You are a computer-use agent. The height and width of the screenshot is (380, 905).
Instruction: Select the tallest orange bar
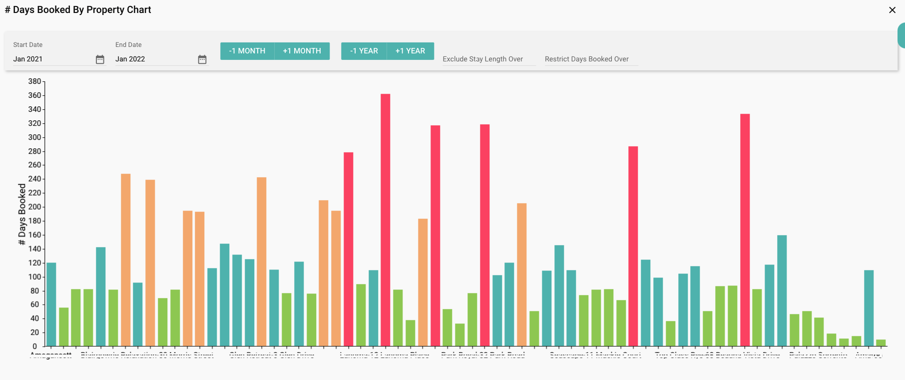tap(126, 260)
